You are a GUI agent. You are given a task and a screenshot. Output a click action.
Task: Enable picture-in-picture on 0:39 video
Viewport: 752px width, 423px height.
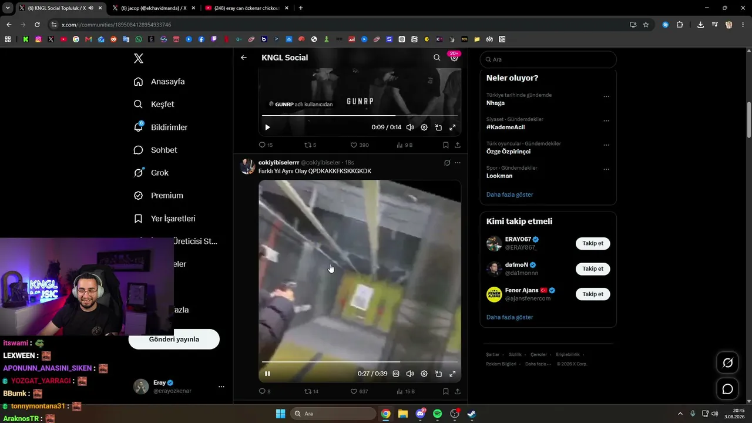tap(438, 374)
